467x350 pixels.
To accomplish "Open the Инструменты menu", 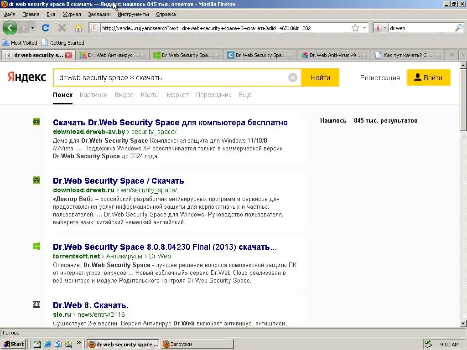I will (x=133, y=14).
